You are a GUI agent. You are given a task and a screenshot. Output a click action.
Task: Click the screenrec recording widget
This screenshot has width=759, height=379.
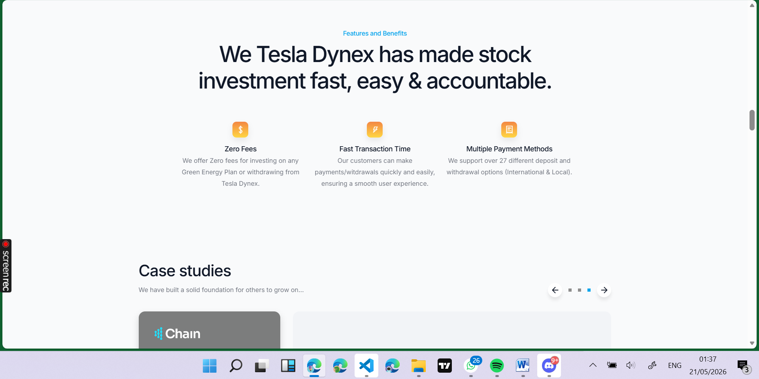(6, 266)
